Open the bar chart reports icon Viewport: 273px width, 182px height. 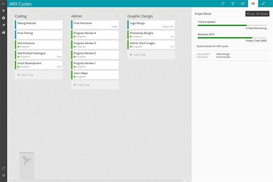tap(3, 32)
